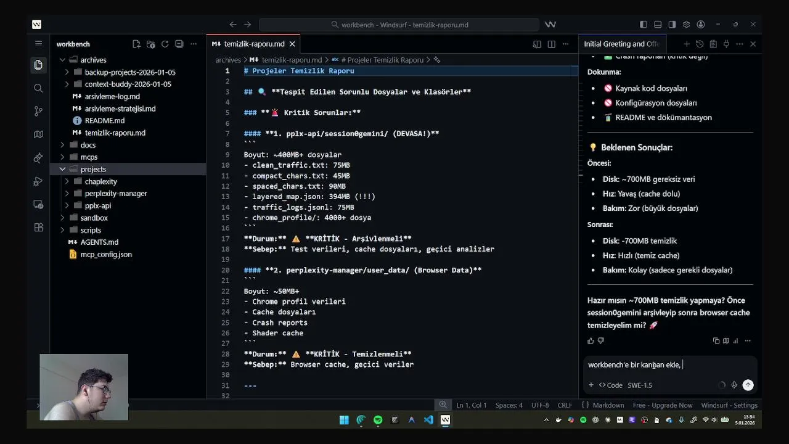
Task: Click the microphone voice input icon
Action: 734,385
